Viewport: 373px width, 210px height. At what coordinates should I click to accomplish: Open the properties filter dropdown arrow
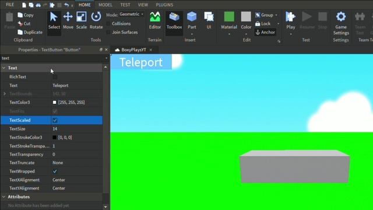(x=106, y=58)
